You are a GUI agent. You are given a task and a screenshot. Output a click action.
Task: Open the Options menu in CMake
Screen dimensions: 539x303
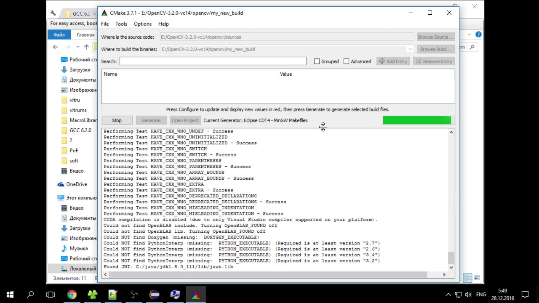click(x=143, y=24)
